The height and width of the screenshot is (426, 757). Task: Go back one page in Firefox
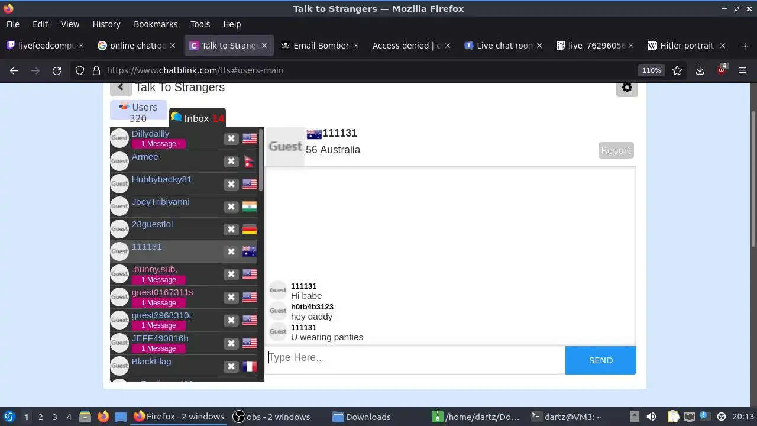(x=14, y=70)
